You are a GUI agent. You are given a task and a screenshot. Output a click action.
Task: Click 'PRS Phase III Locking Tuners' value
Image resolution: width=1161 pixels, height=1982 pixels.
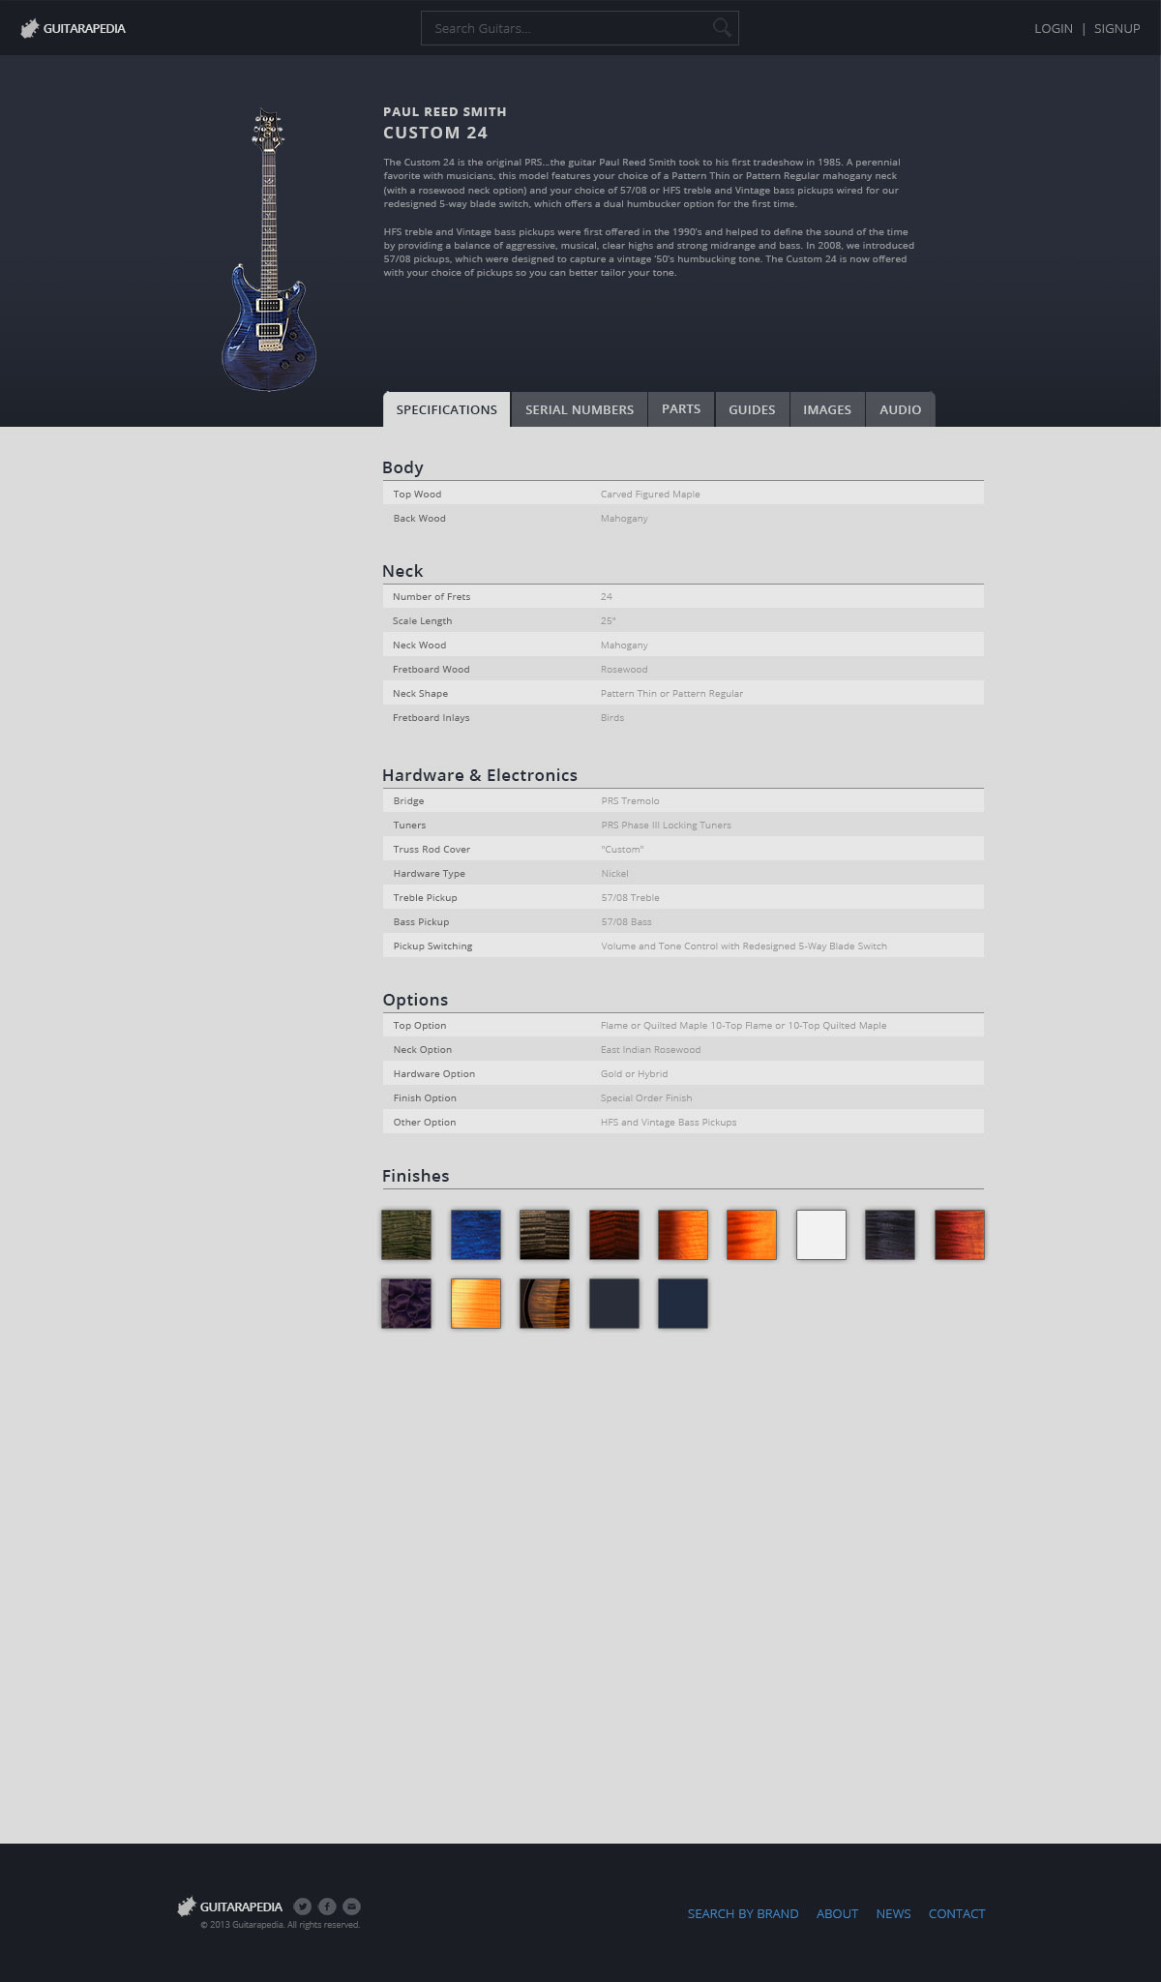click(x=666, y=826)
